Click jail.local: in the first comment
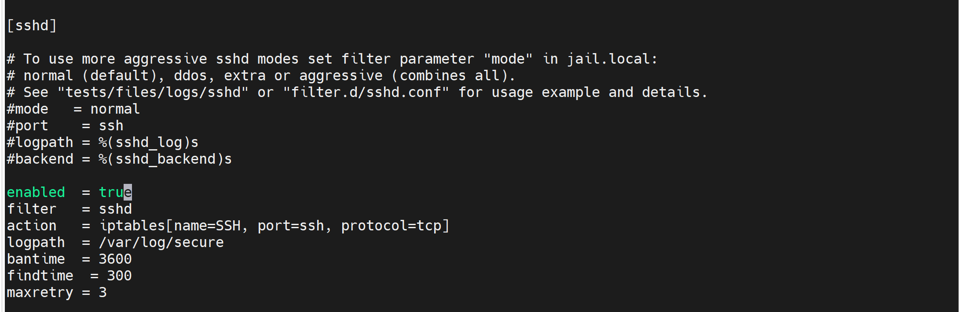The image size is (959, 312). point(612,59)
